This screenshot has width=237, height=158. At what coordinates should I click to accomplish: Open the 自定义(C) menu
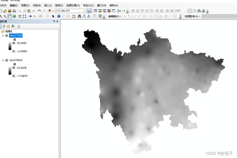click(88, 5)
